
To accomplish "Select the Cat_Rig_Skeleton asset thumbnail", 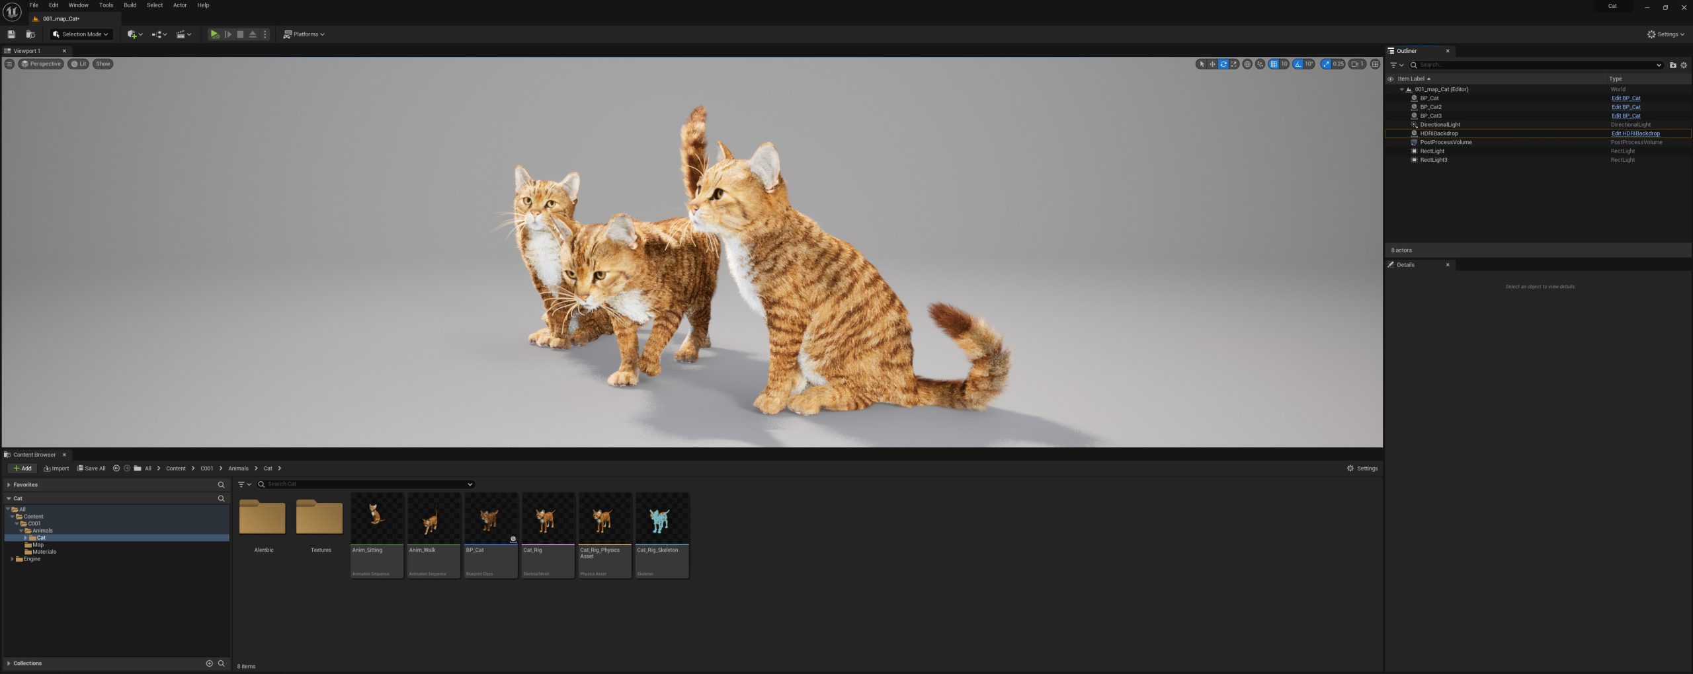I will (x=662, y=535).
